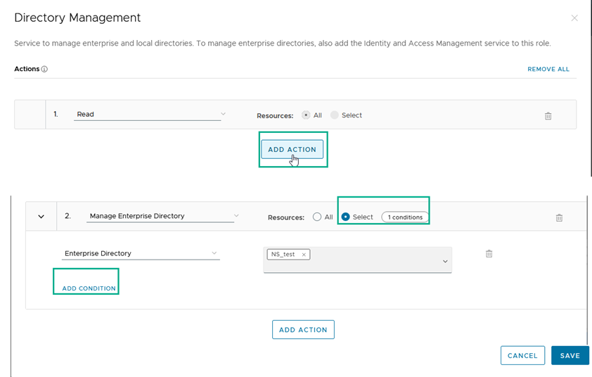Image resolution: width=592 pixels, height=377 pixels.
Task: Click the SAVE button
Action: click(x=570, y=355)
